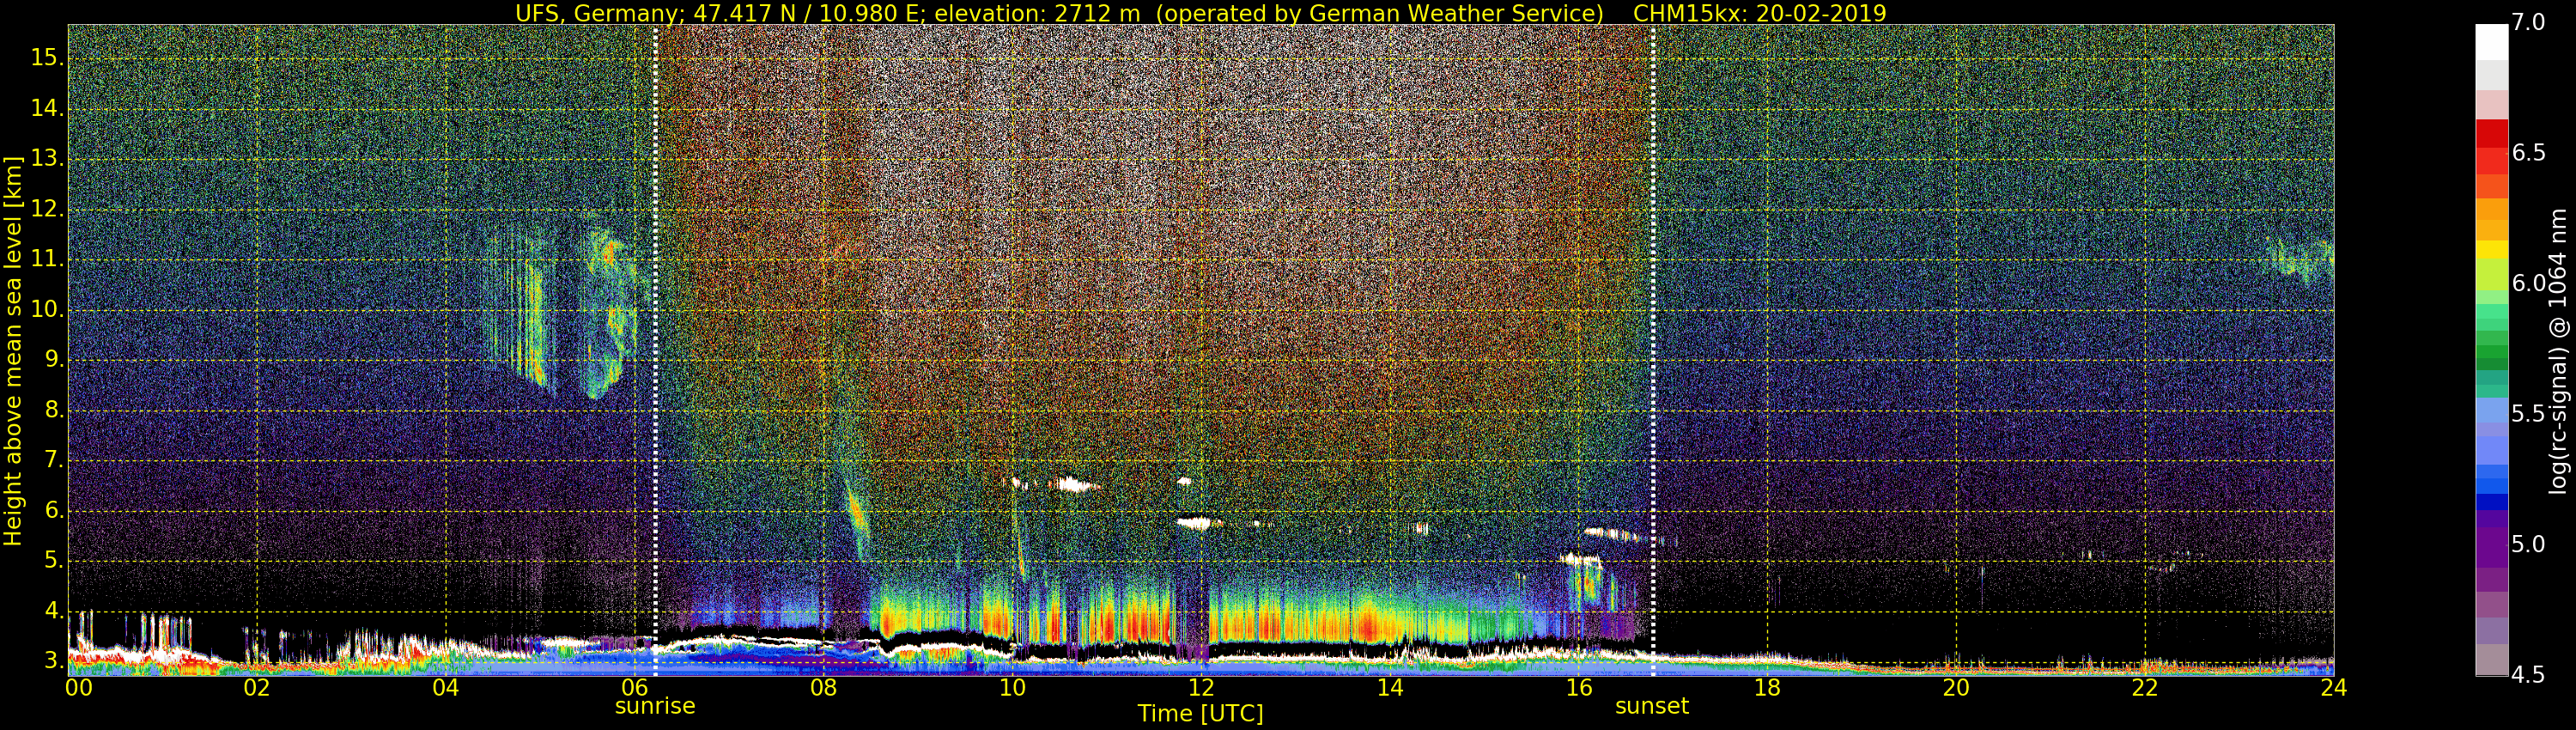Click the 'CHM15kx: 20-02-2019' date label
Screen dimensions: 2576x730
[x=1759, y=13]
